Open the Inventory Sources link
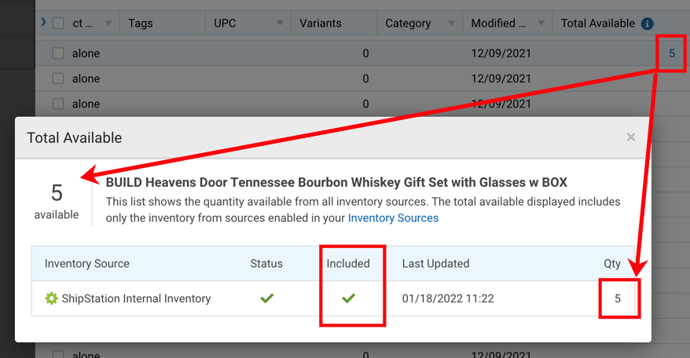This screenshot has width=690, height=358. coord(393,218)
